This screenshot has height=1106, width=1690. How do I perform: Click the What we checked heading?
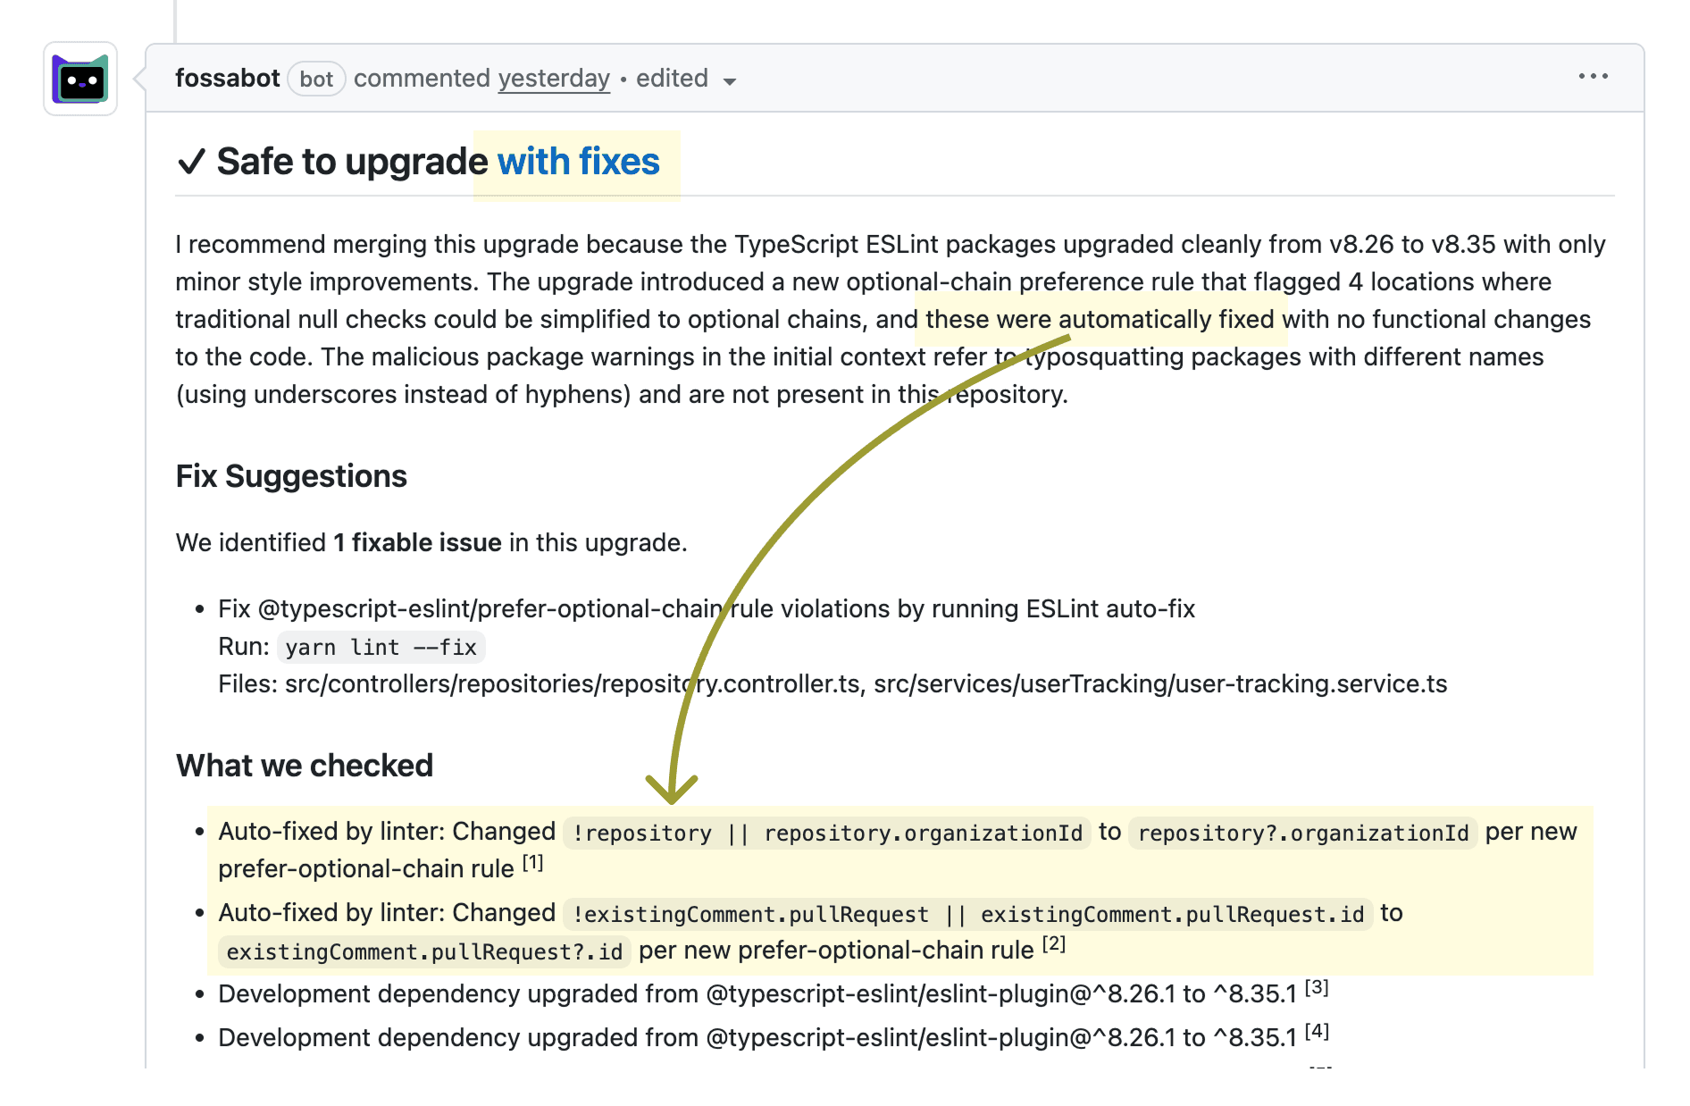304,766
